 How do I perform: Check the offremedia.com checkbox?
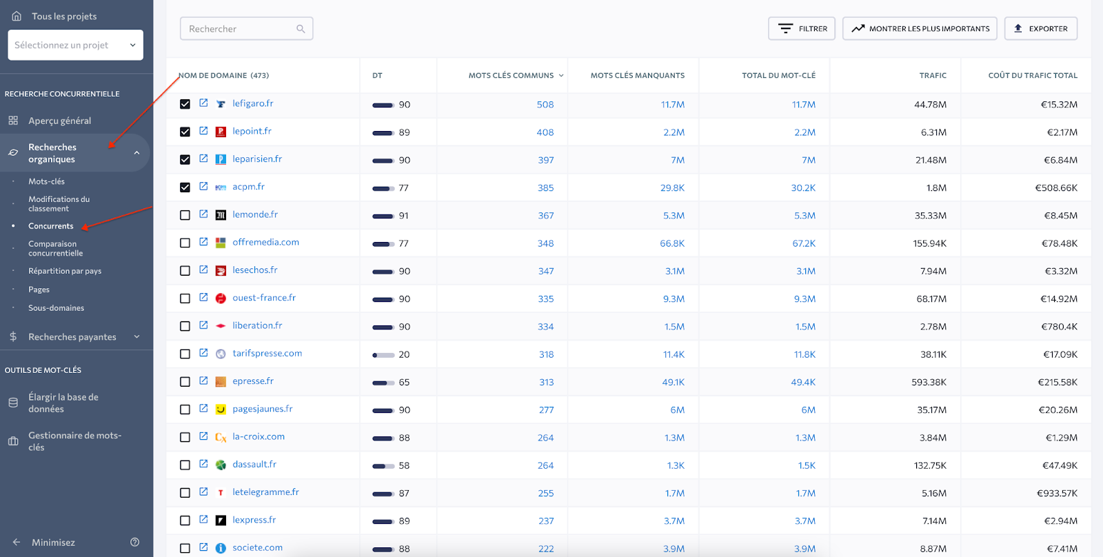click(185, 243)
